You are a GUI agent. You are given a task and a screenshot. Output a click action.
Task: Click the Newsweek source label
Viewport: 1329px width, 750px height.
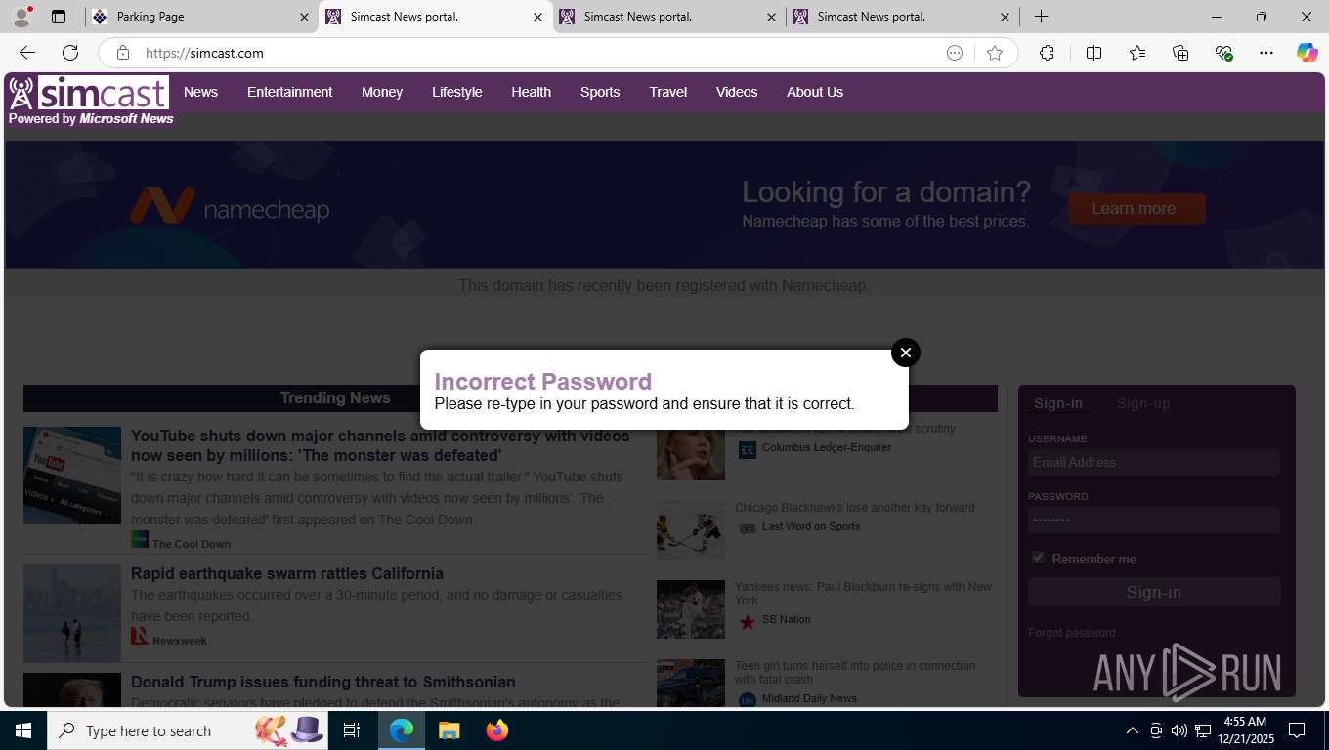click(x=180, y=641)
